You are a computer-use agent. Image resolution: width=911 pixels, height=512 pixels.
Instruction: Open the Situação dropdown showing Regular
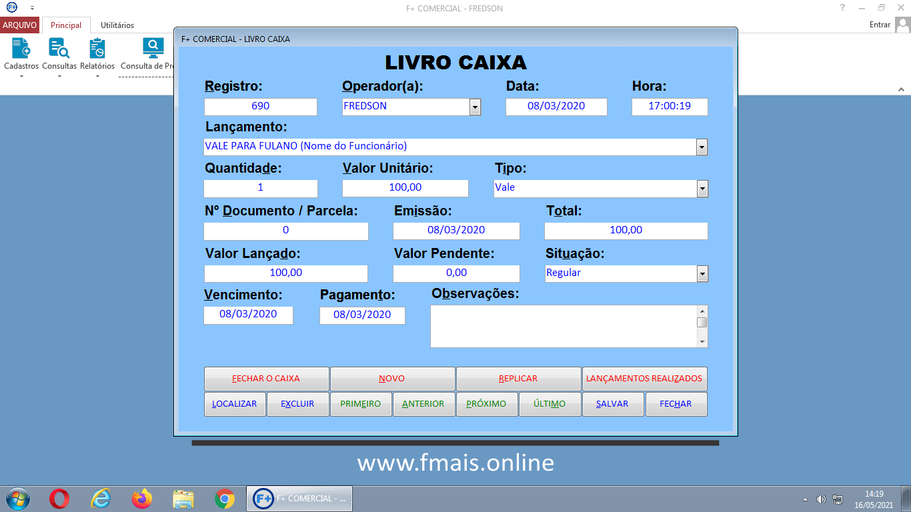(x=702, y=273)
